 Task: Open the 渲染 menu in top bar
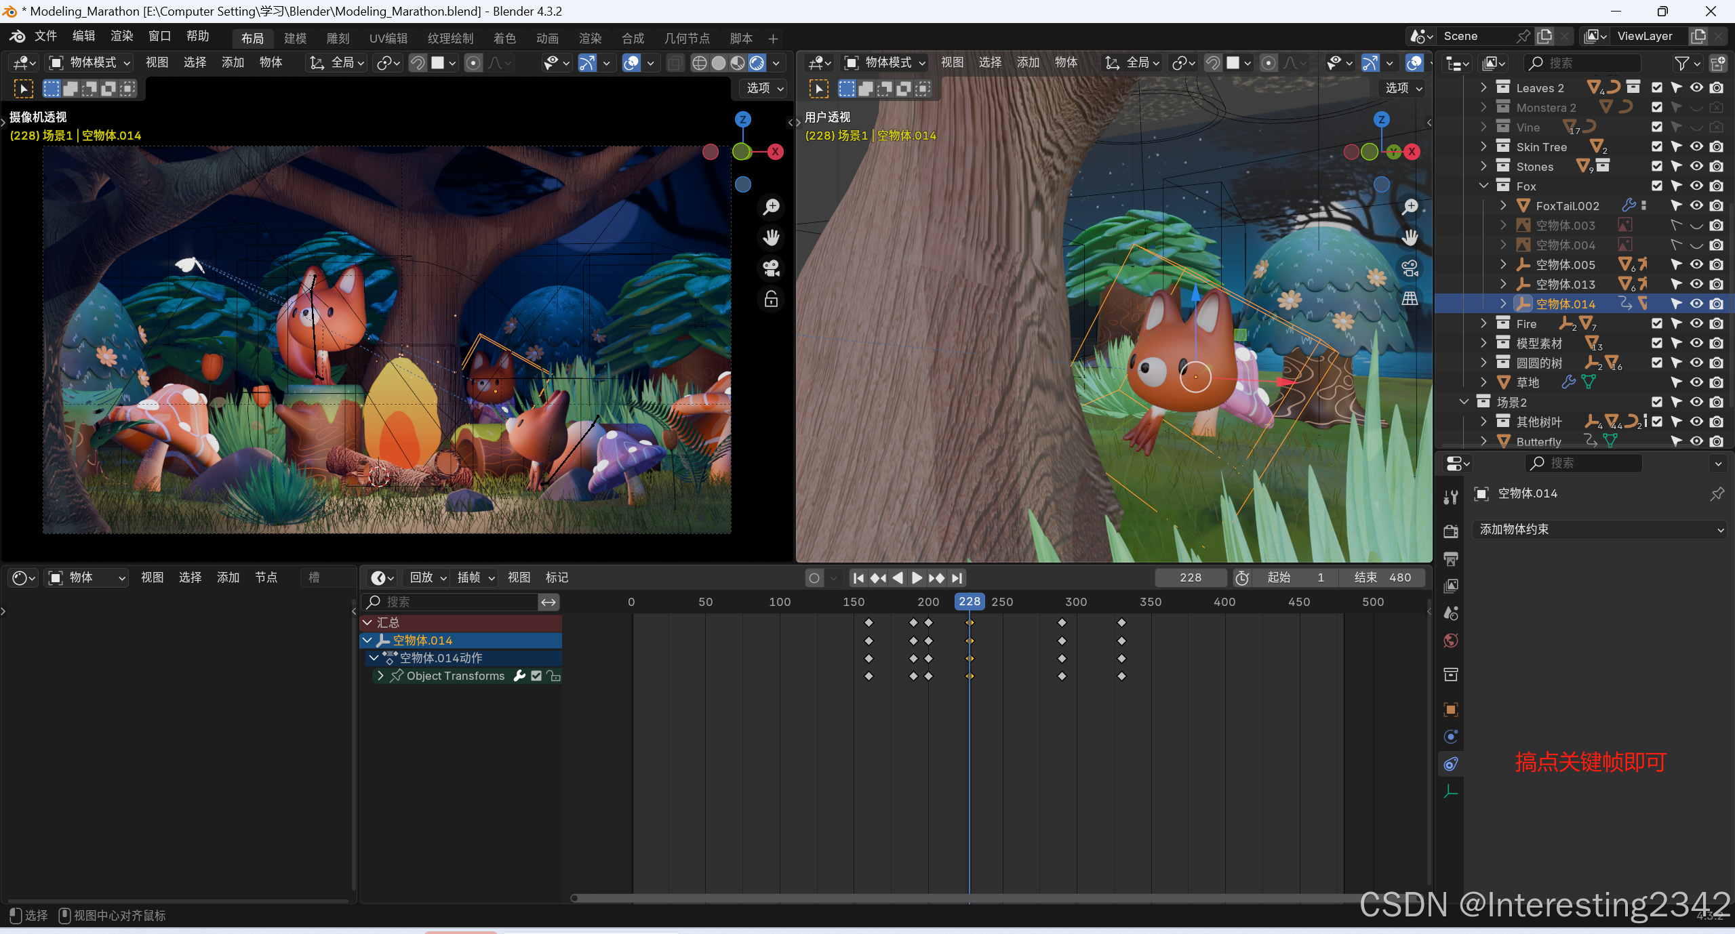(121, 36)
